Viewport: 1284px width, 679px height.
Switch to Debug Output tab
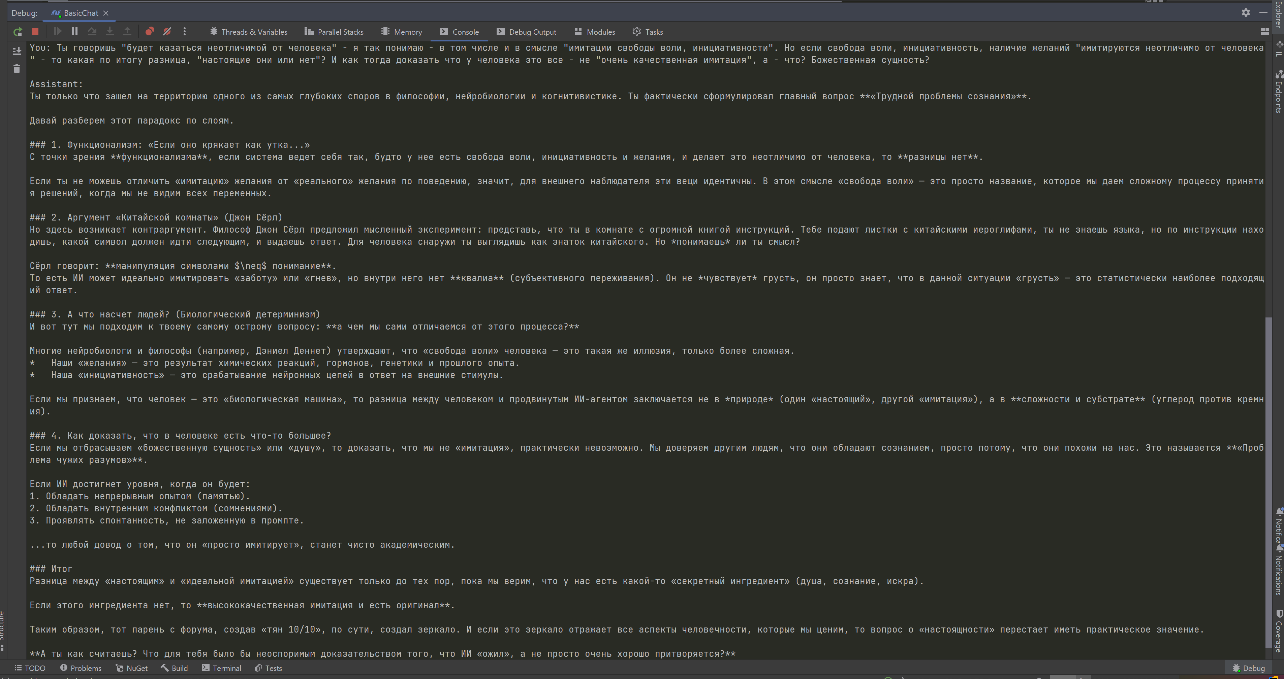point(526,32)
